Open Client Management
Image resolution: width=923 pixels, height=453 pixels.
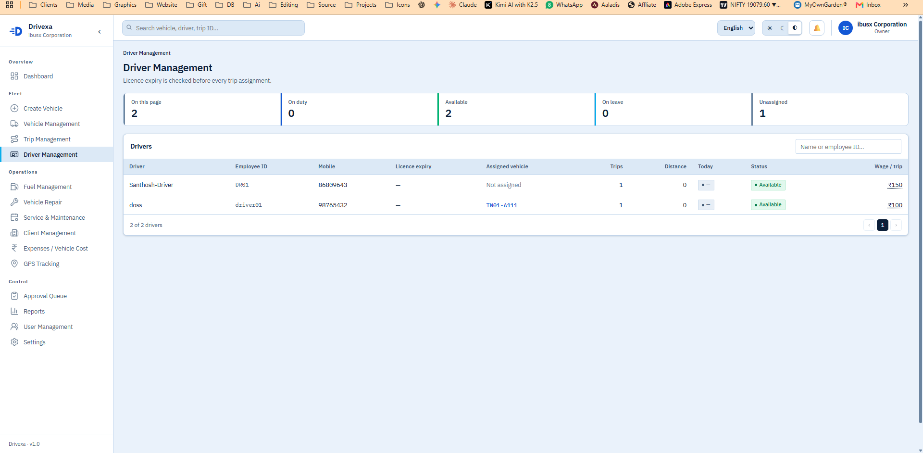[x=56, y=233]
